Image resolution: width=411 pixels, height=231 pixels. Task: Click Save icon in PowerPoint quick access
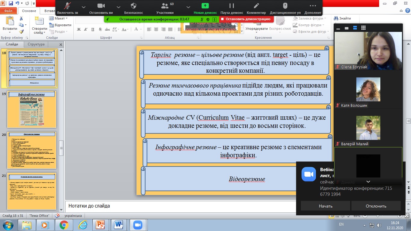point(11,4)
